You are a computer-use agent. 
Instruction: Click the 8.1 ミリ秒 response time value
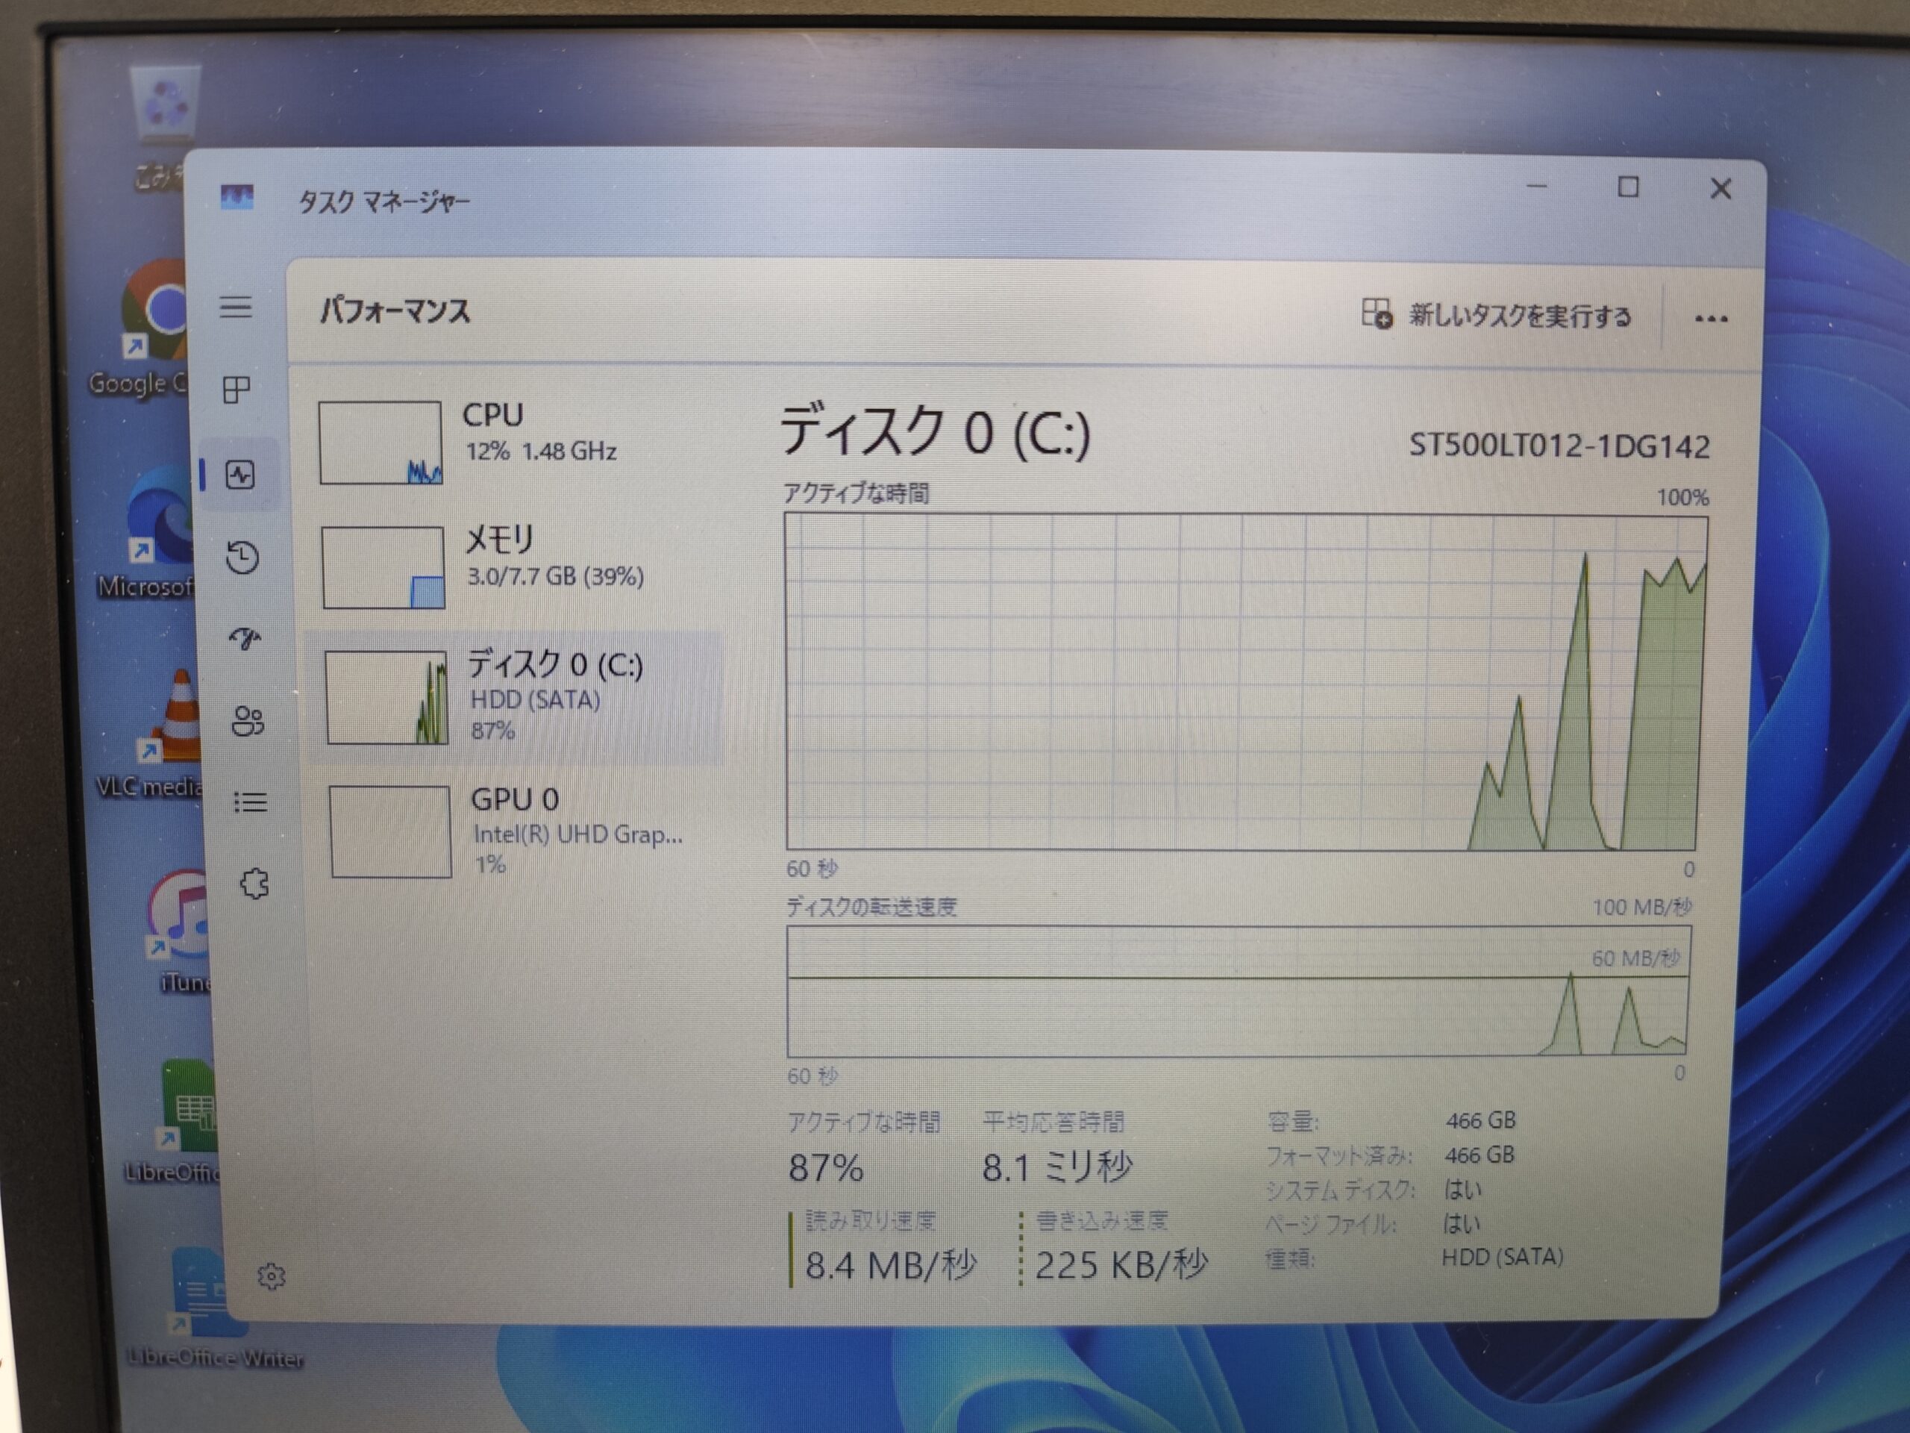tap(1057, 1167)
